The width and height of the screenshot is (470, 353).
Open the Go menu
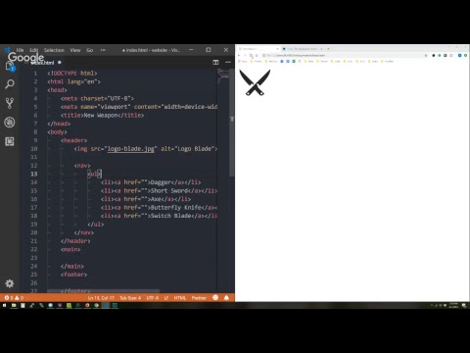[90, 50]
